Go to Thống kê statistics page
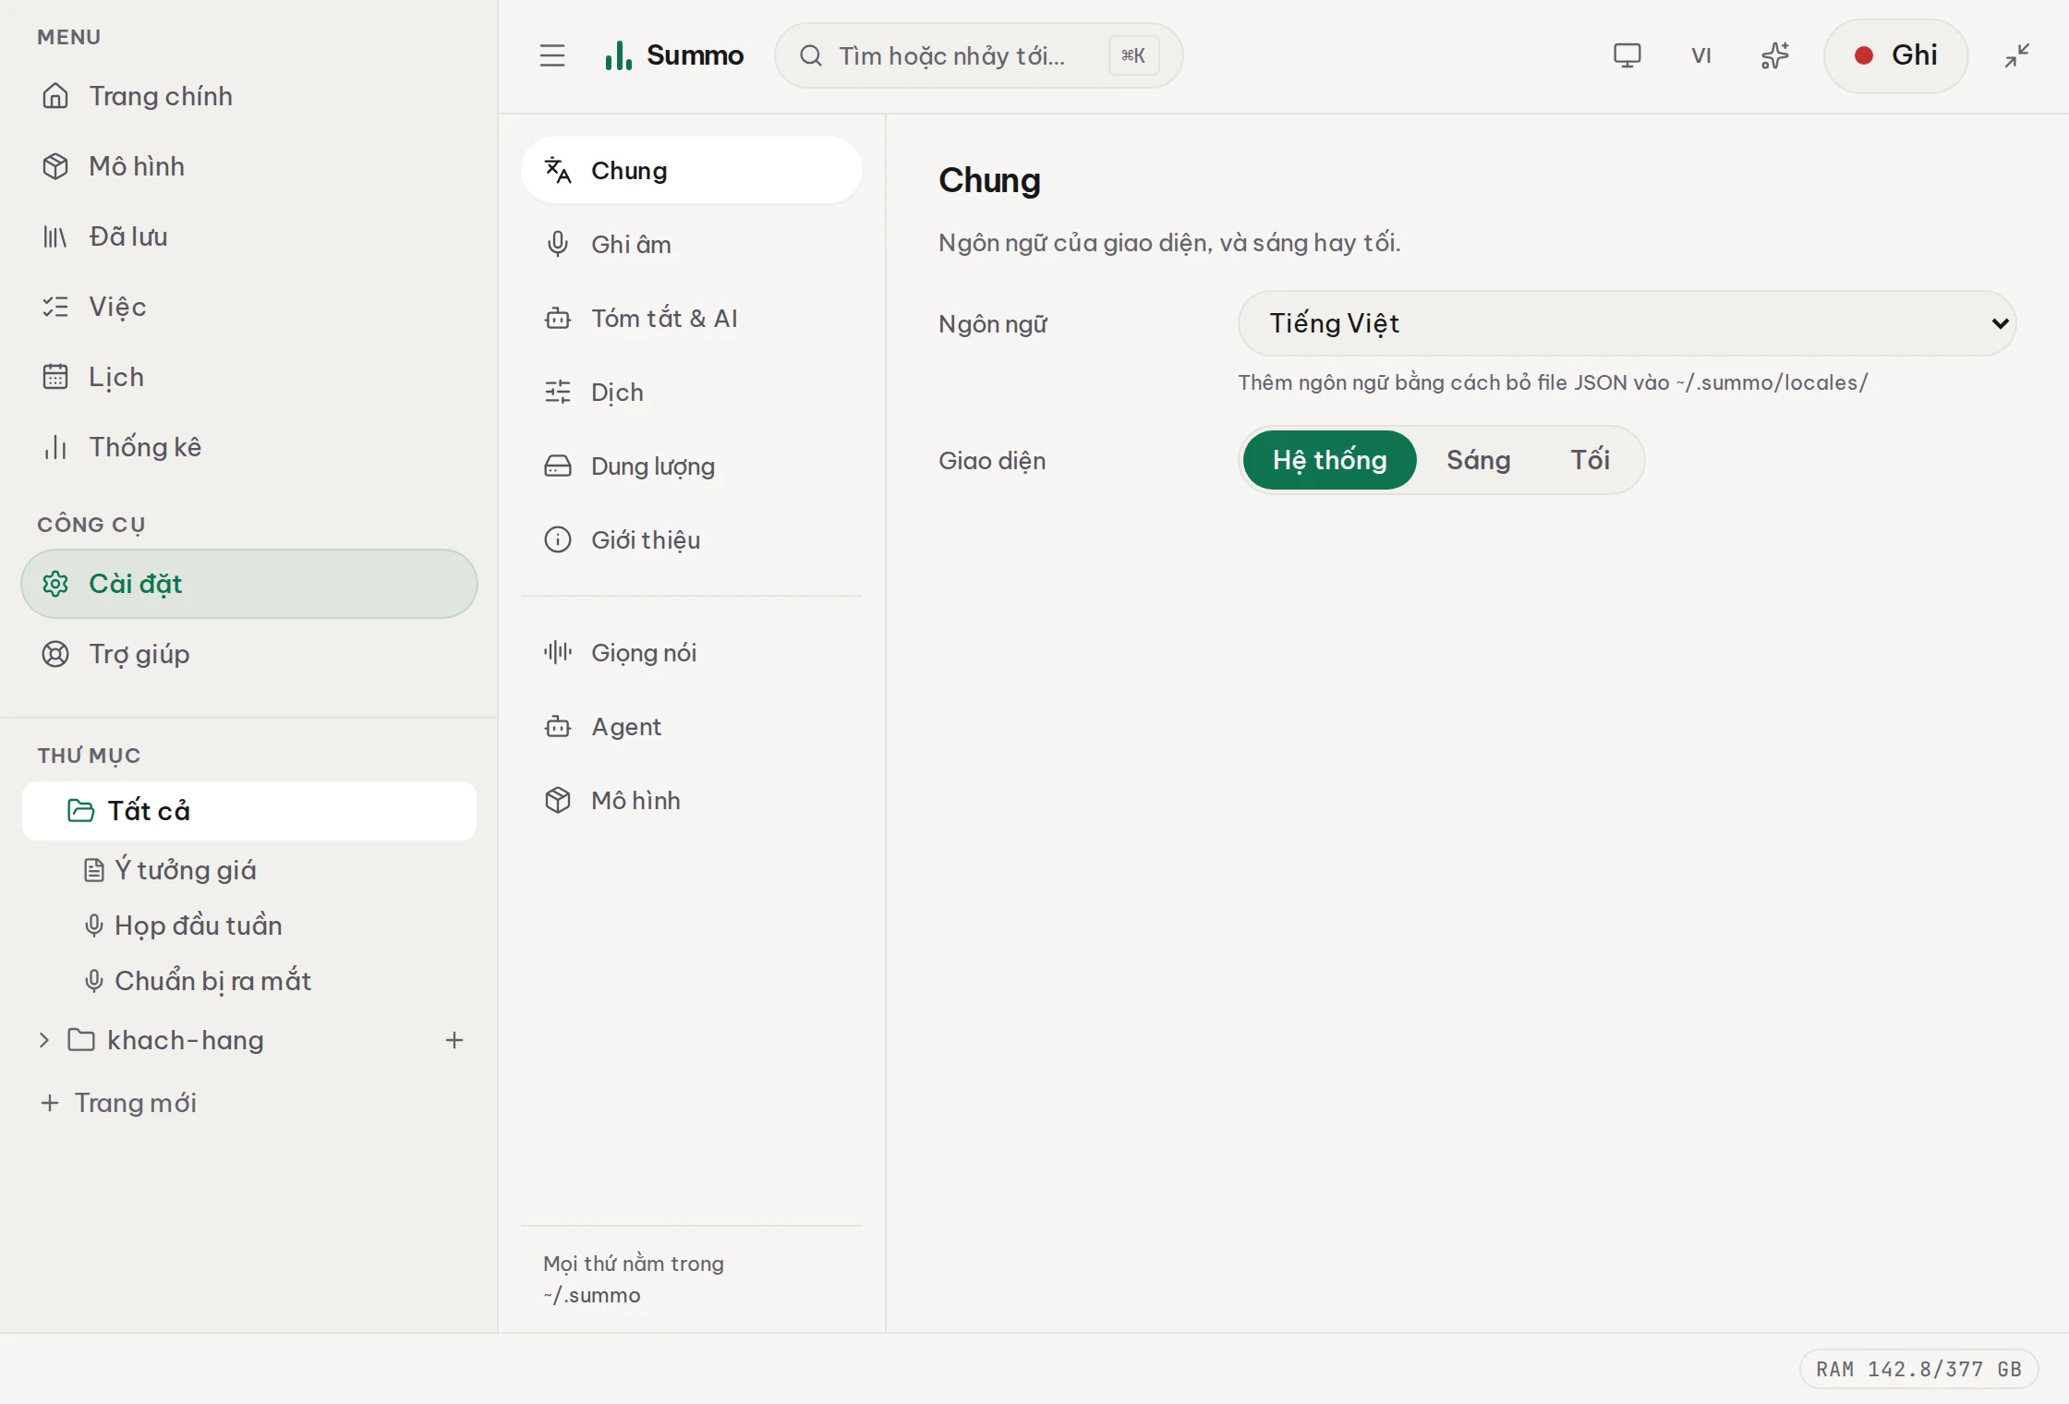The width and height of the screenshot is (2069, 1404). (x=248, y=447)
